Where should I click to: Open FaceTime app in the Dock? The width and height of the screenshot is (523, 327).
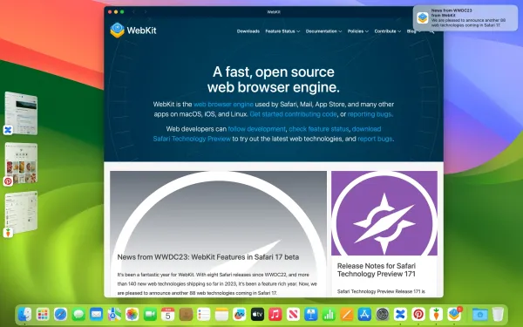tap(150, 314)
